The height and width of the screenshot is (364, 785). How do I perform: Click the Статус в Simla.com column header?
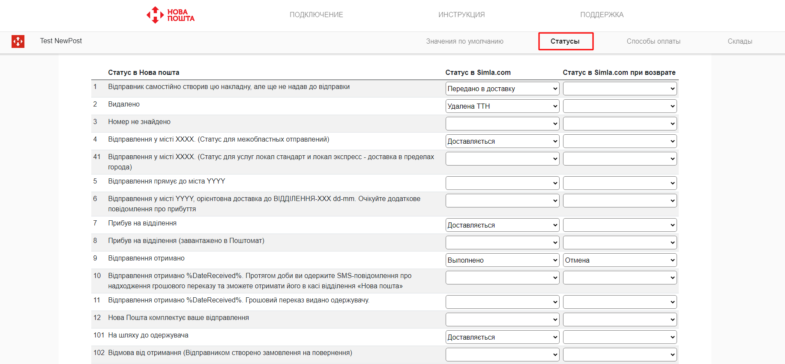coord(478,73)
